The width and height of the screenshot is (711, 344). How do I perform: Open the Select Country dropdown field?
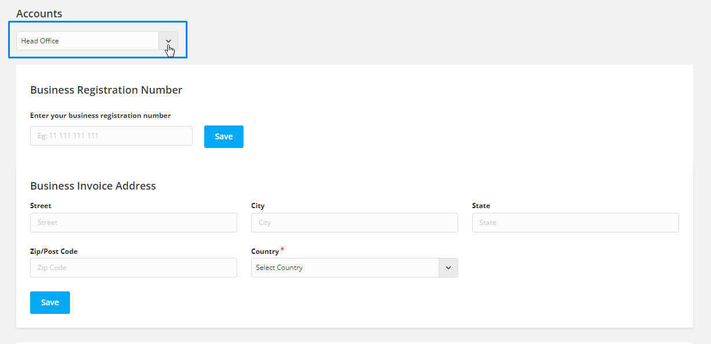point(355,268)
